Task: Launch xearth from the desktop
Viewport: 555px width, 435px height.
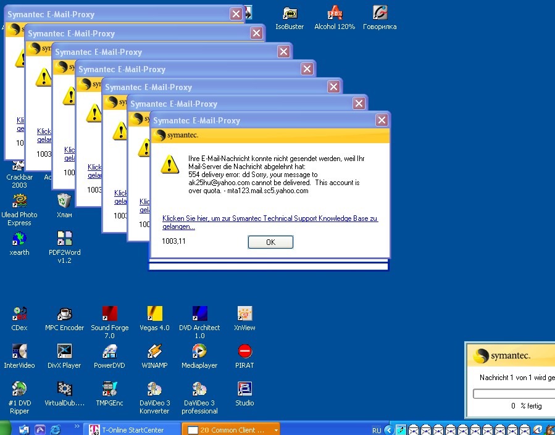Action: [19, 244]
